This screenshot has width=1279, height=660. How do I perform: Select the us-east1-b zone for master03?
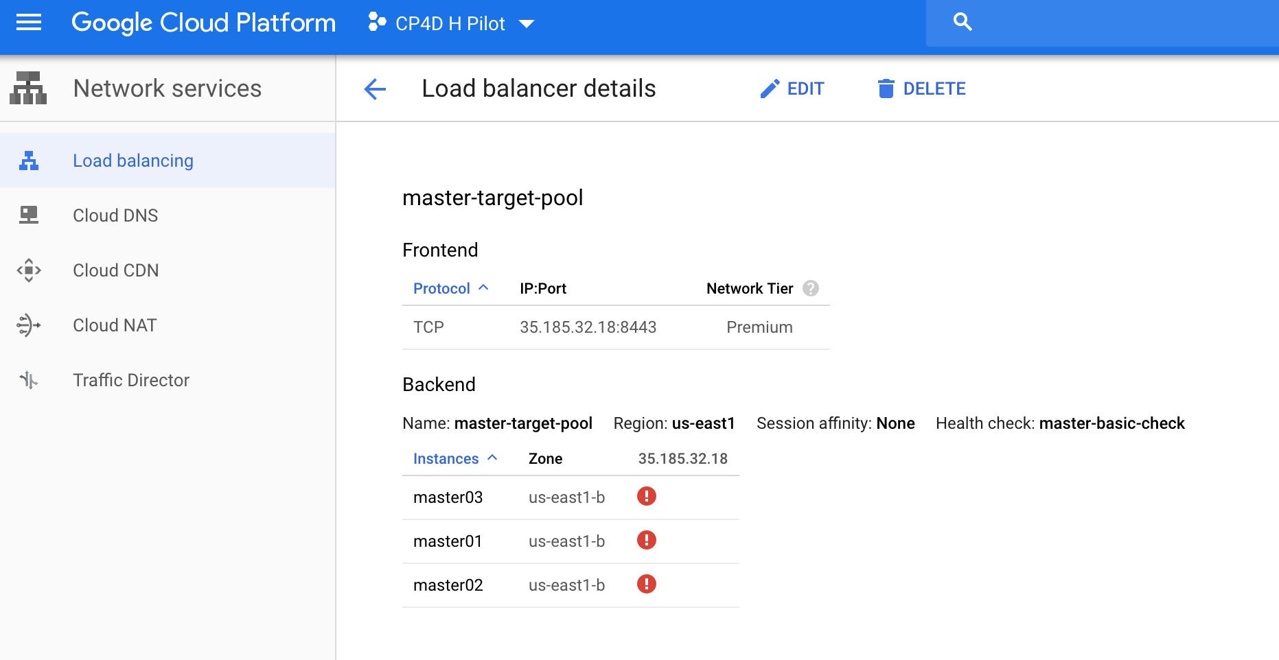click(566, 497)
